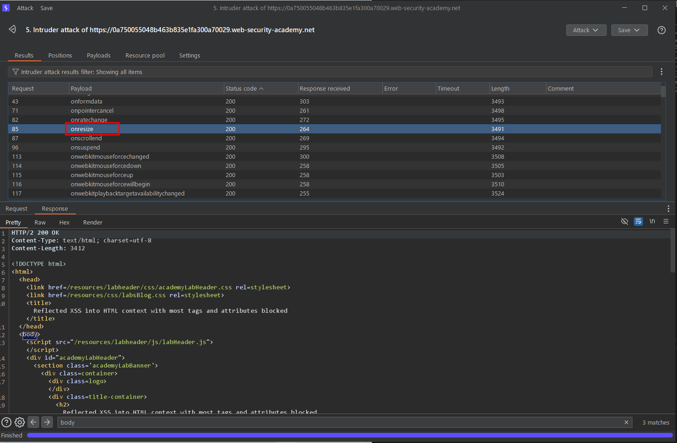Click the intruder attack results filter bar
Image resolution: width=677 pixels, height=443 pixels.
click(330, 72)
